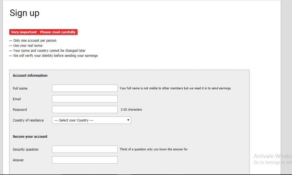Click the Secure your account heading

30,137
